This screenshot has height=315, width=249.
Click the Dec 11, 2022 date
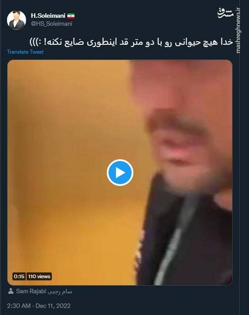(53, 306)
